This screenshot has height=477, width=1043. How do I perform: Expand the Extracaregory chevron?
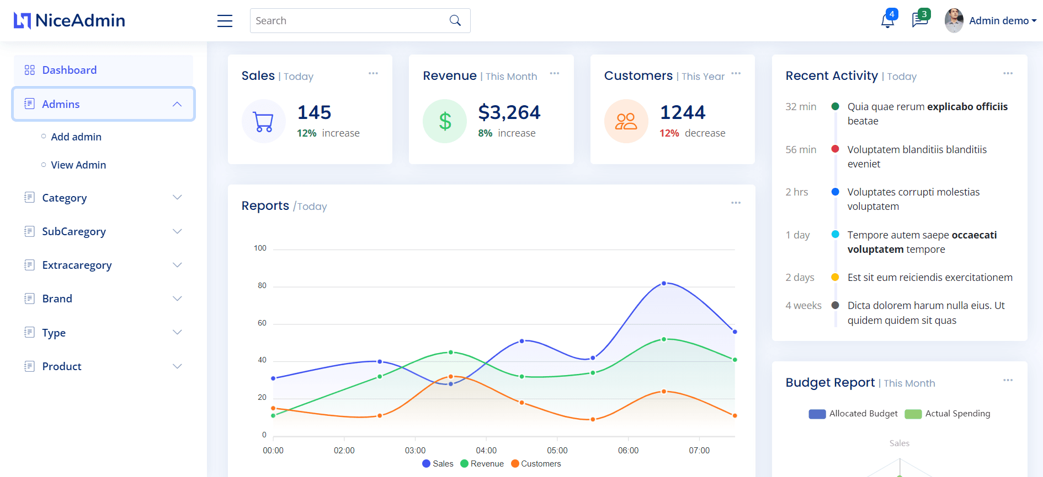[177, 265]
